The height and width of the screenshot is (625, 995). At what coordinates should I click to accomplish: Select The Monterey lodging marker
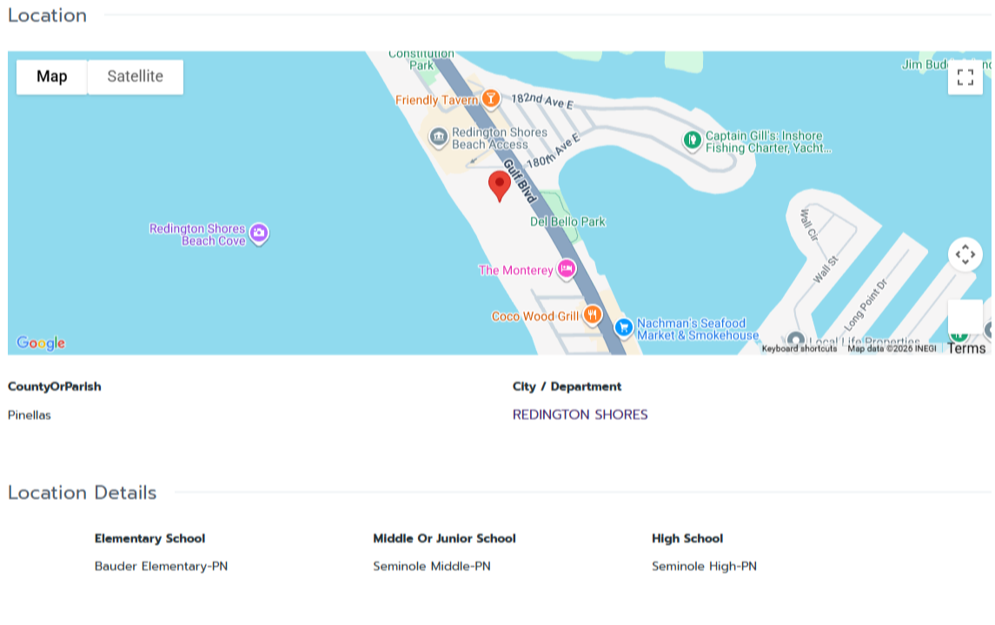point(566,269)
